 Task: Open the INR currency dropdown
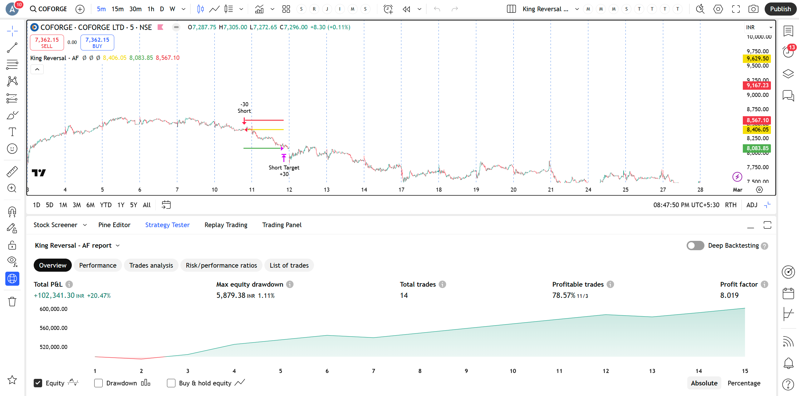click(759, 27)
